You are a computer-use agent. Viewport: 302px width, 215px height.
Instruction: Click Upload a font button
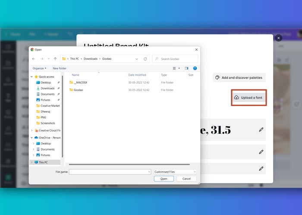[x=249, y=98]
